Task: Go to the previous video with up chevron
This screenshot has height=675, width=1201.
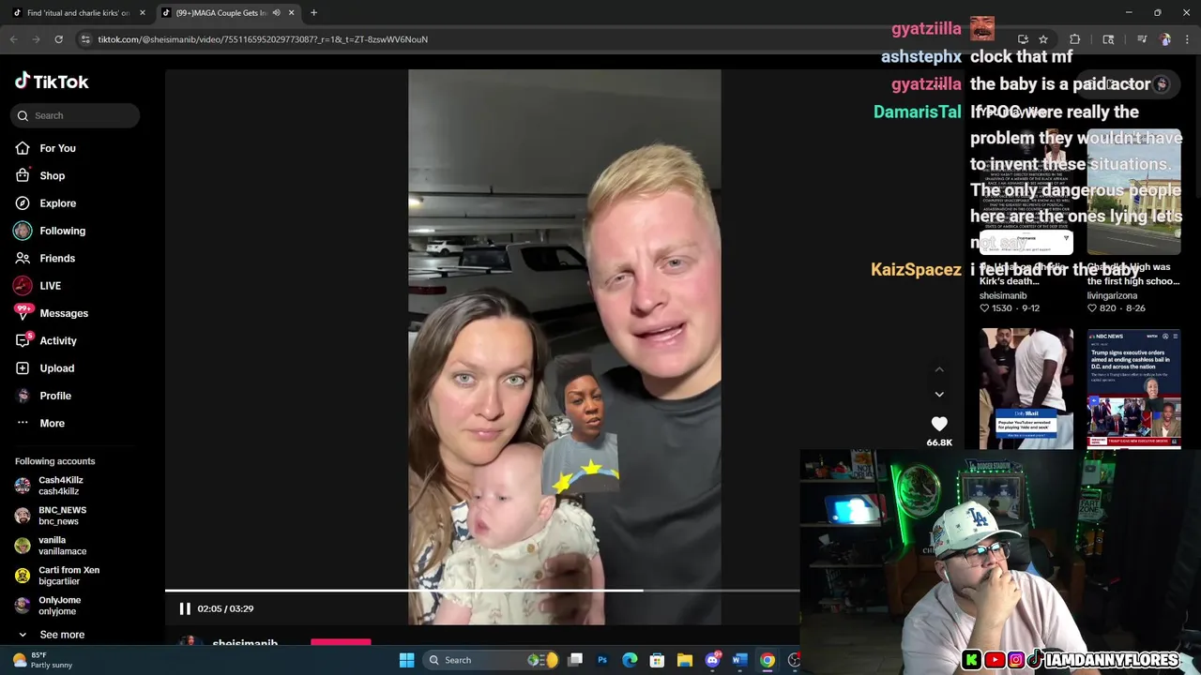Action: point(939,369)
